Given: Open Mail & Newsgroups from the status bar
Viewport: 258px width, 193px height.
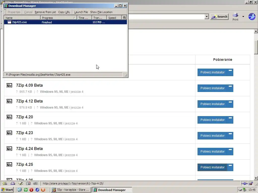Looking at the screenshot, I should pos(13,183).
